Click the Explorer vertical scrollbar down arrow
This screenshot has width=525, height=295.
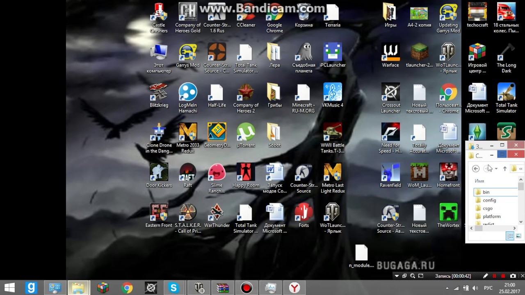(521, 222)
